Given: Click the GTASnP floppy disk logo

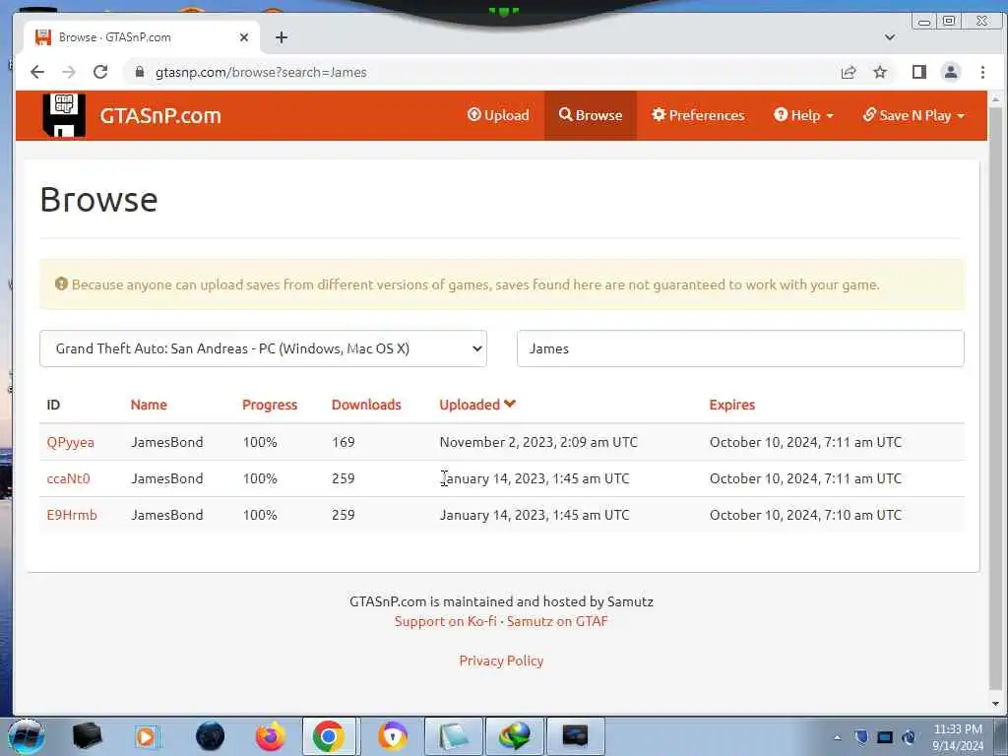Looking at the screenshot, I should click(x=64, y=115).
